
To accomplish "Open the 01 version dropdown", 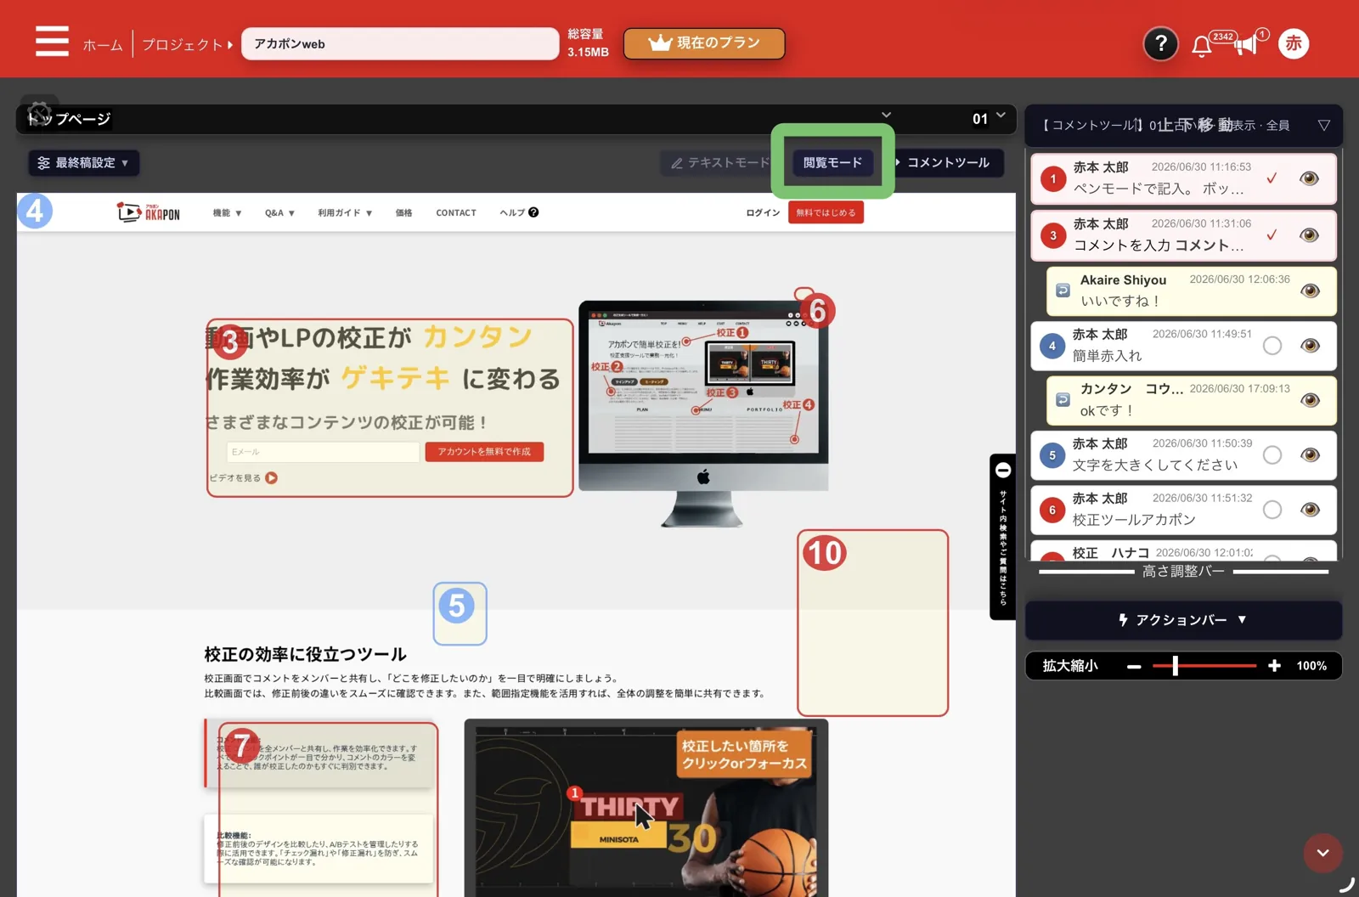I will pyautogui.click(x=990, y=118).
